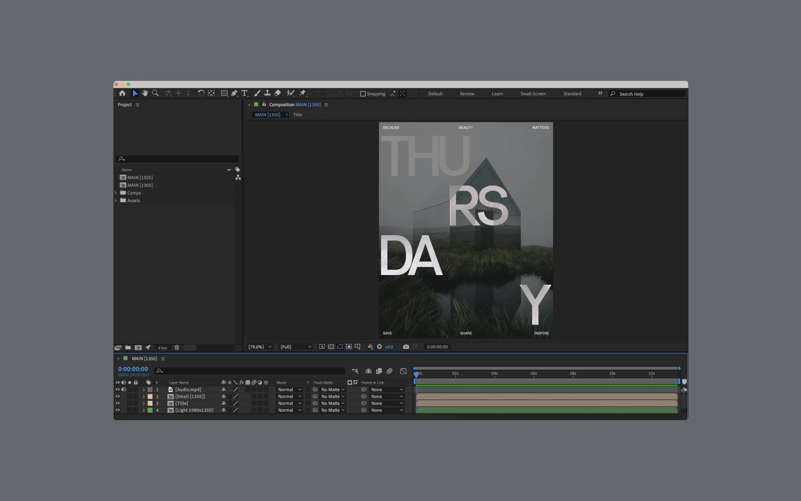The image size is (801, 501).
Task: Take snapshot with camera icon
Action: coord(406,347)
